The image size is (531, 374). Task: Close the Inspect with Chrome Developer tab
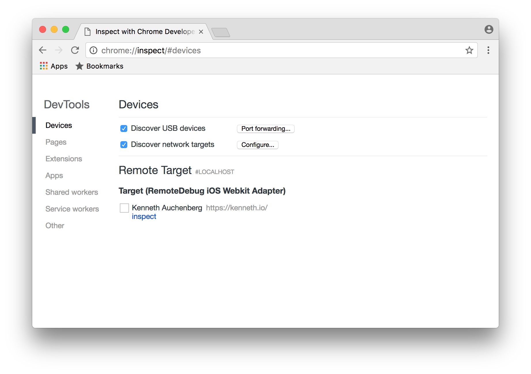(x=201, y=32)
